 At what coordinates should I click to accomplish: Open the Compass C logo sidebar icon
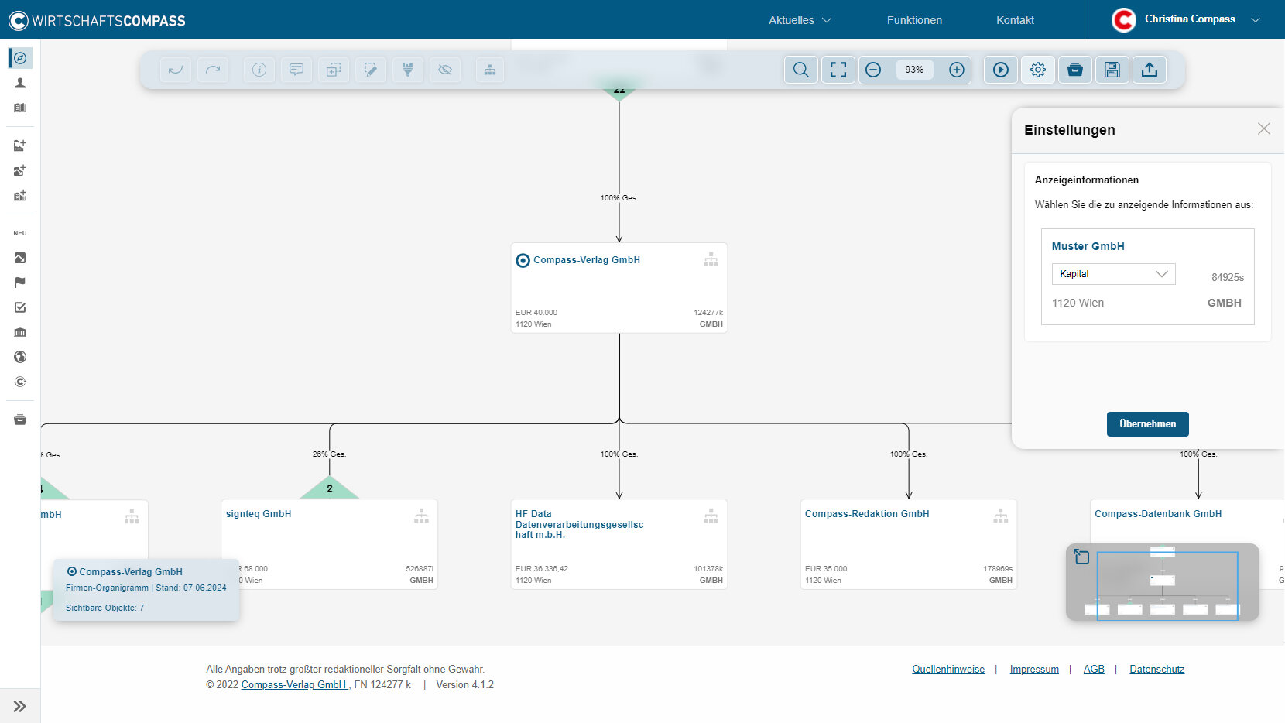20,382
